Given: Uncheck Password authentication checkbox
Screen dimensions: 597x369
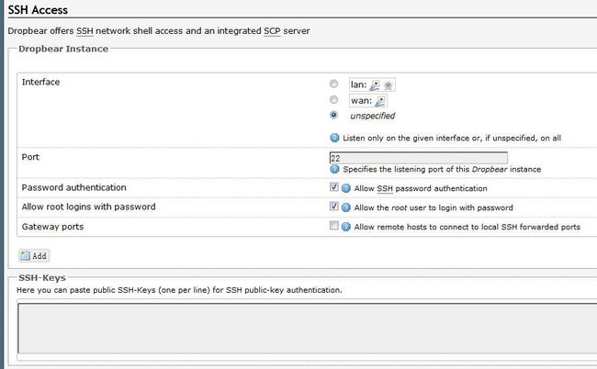Looking at the screenshot, I should click(x=334, y=186).
